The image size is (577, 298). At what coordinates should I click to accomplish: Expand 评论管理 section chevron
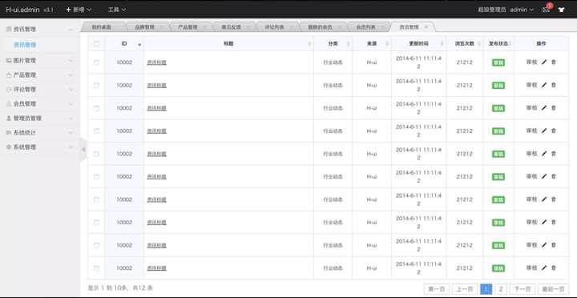pos(71,90)
